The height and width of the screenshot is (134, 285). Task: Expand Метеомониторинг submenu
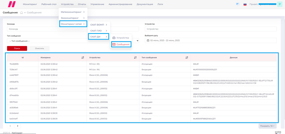coord(73,12)
